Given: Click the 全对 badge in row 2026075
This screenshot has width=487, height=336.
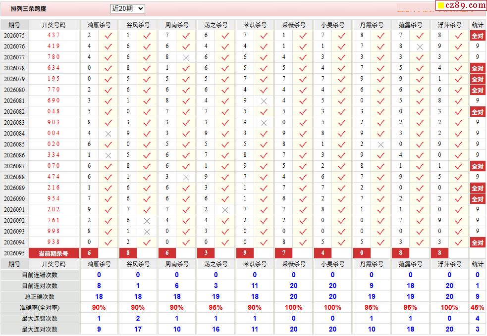Looking at the screenshot, I should coord(478,36).
